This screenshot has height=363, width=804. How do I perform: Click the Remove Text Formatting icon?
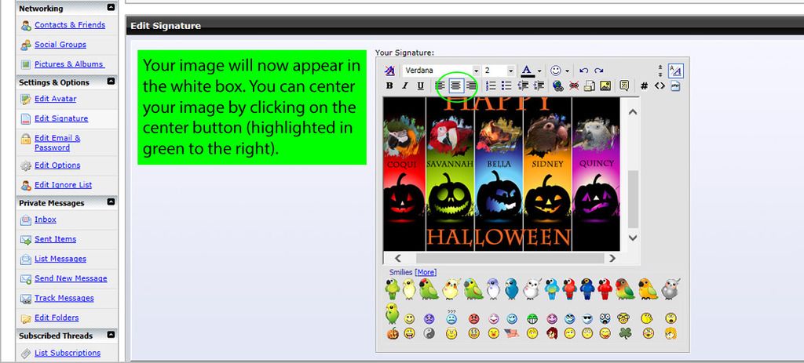390,71
